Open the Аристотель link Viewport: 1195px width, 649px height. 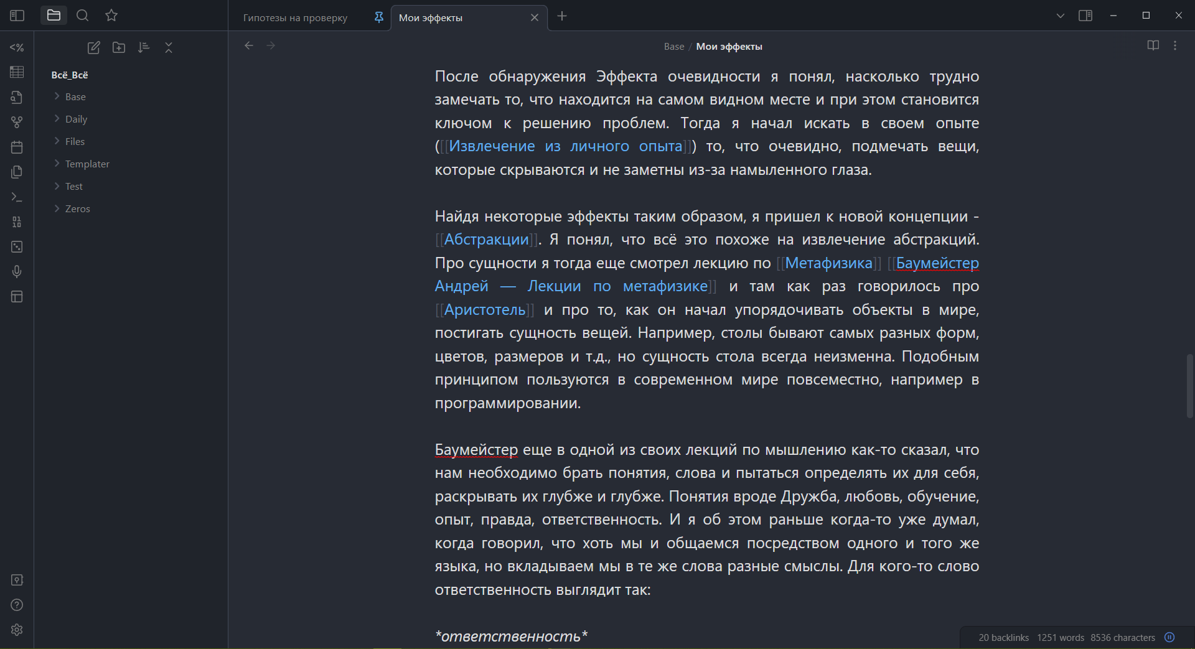point(485,310)
